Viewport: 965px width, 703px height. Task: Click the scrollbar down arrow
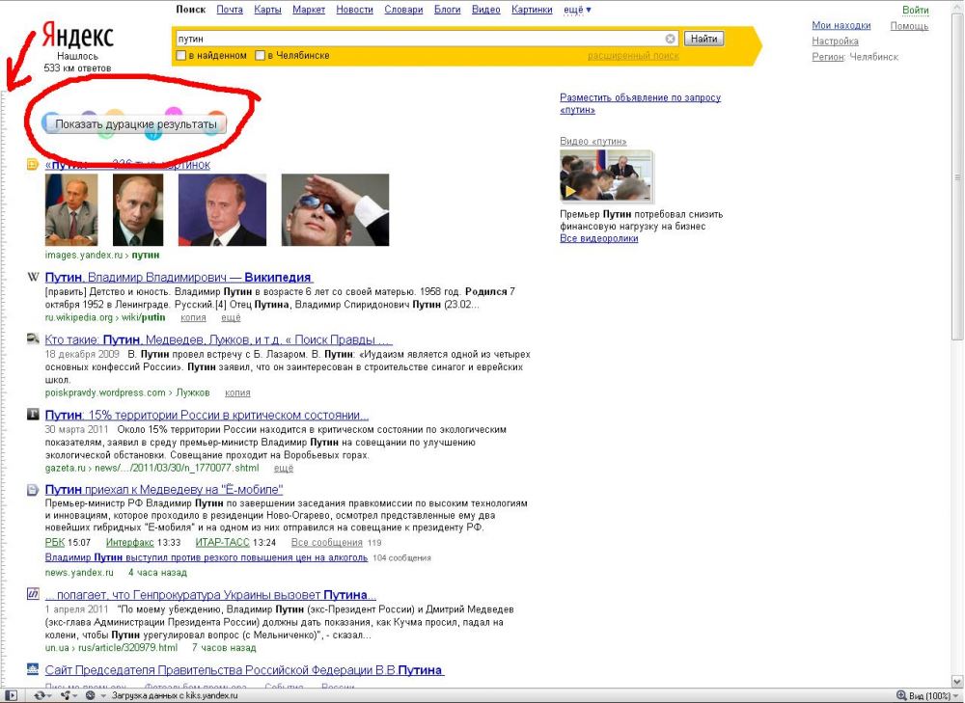point(957,681)
